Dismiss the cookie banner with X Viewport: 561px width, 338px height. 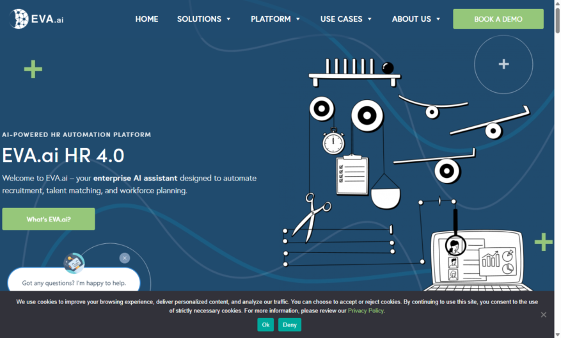[x=544, y=315]
